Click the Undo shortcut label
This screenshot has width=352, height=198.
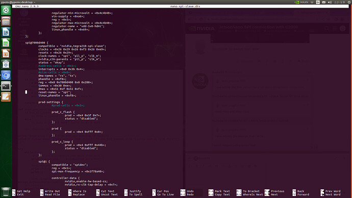point(190,191)
